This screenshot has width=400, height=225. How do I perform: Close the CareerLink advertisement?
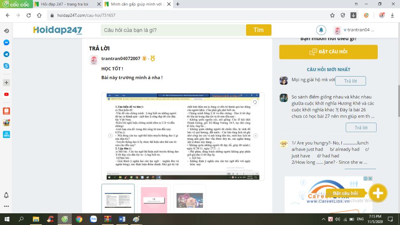tap(370, 179)
